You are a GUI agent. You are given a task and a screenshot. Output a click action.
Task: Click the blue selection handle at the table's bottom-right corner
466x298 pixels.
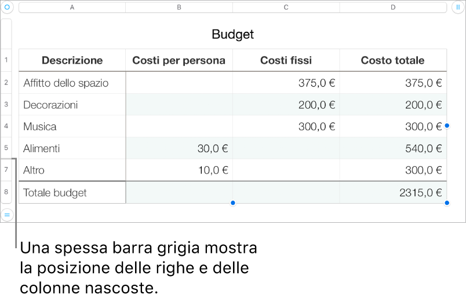447,203
